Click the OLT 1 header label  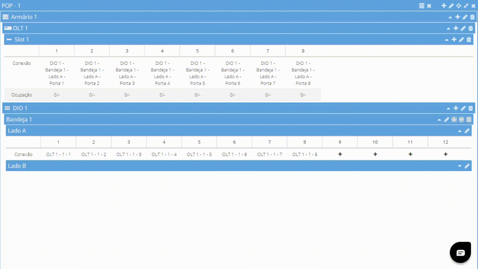[x=20, y=28]
